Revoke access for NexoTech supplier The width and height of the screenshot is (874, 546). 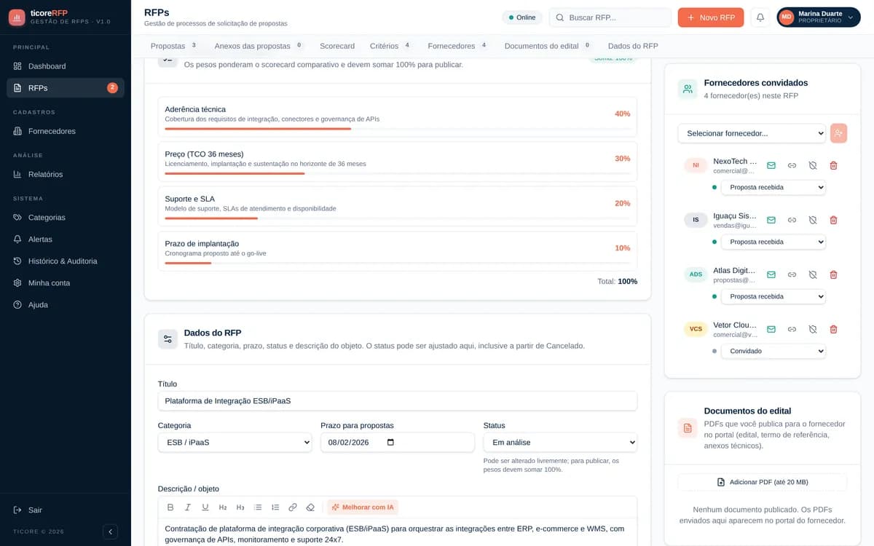(x=813, y=165)
